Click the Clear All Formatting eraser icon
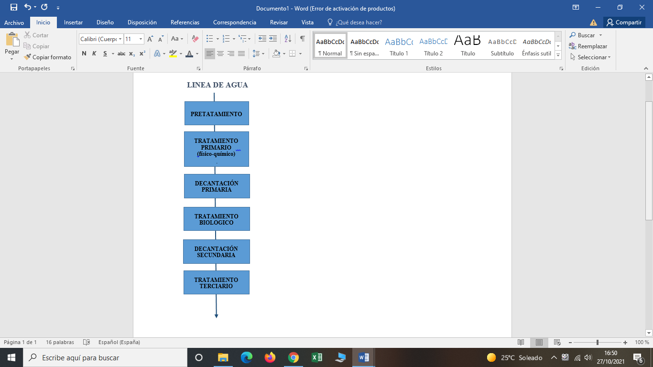The height and width of the screenshot is (367, 653). click(x=195, y=39)
